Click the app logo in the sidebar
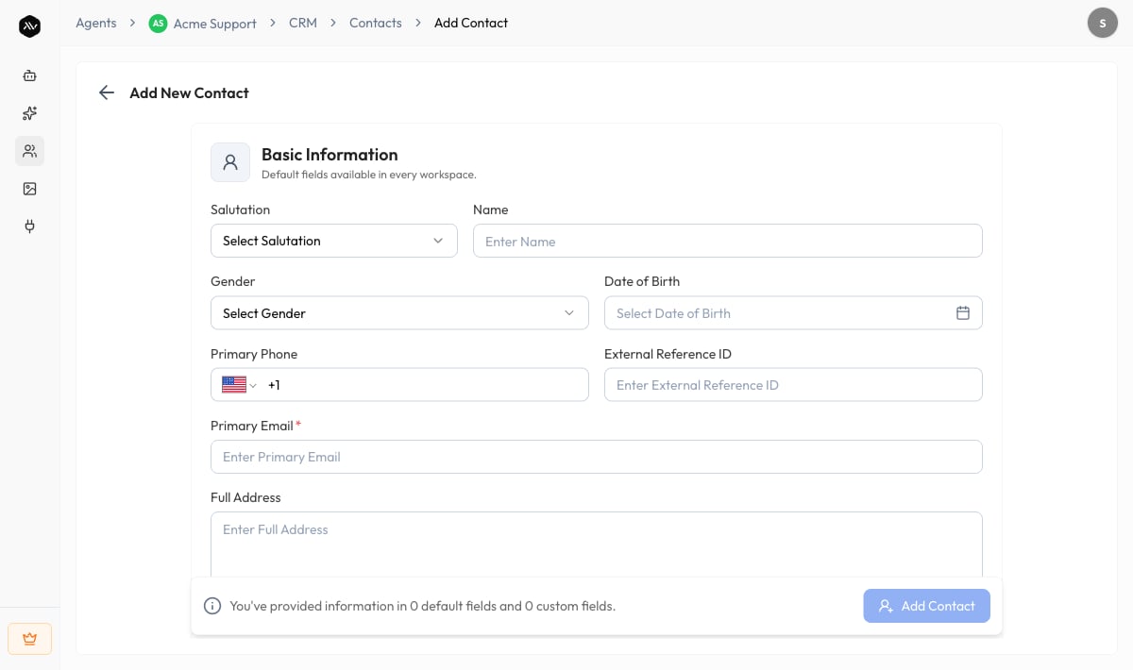Screen dimensions: 1133x670 click(x=29, y=26)
